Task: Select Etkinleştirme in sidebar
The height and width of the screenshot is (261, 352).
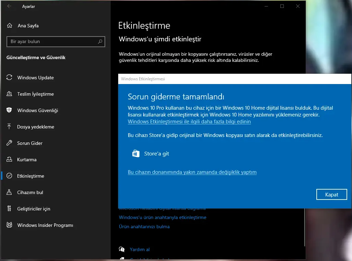Action: coord(56,176)
